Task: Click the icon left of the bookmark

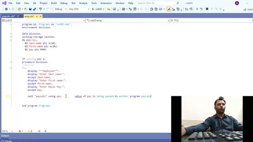Action: pos(201,9)
